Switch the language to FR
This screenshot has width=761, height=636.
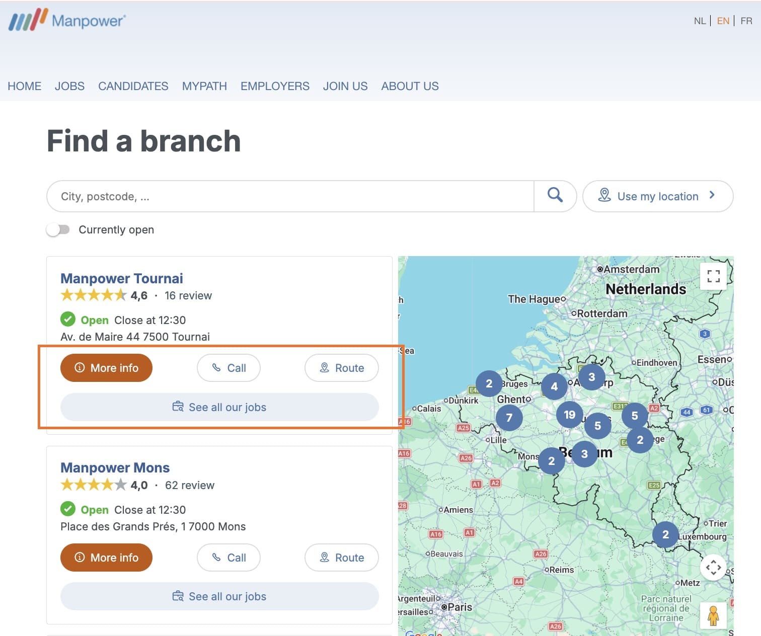pos(746,21)
